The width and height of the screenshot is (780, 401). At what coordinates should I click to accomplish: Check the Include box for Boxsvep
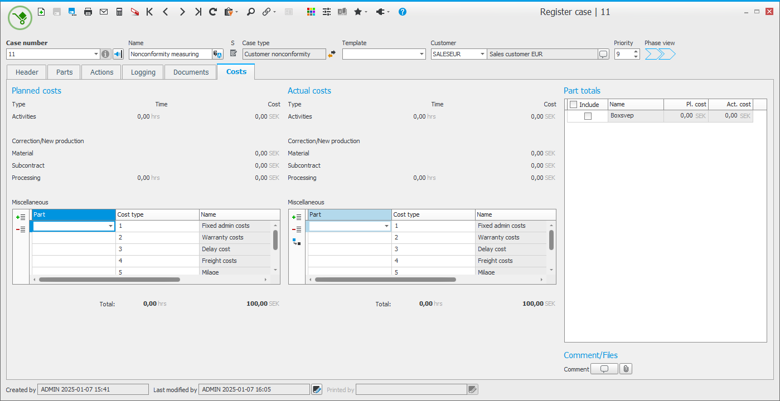[x=588, y=116]
